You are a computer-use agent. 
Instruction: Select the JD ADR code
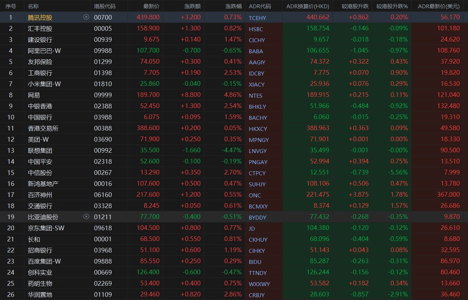(x=252, y=228)
